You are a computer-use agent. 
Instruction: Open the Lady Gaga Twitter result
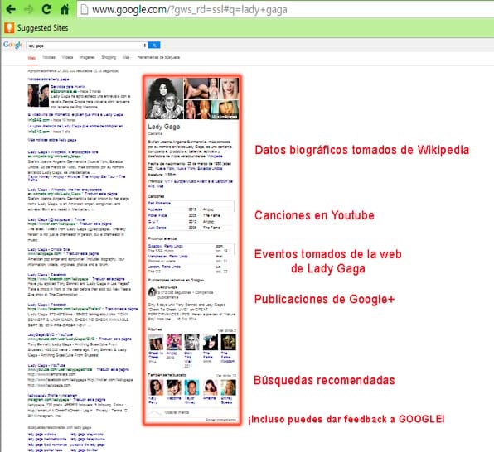tap(56, 219)
